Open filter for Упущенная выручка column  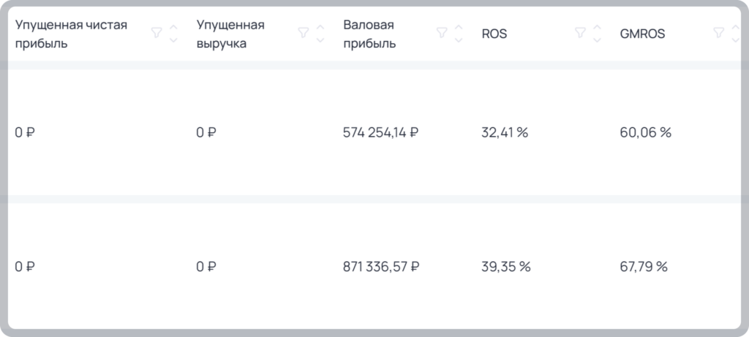click(x=304, y=33)
